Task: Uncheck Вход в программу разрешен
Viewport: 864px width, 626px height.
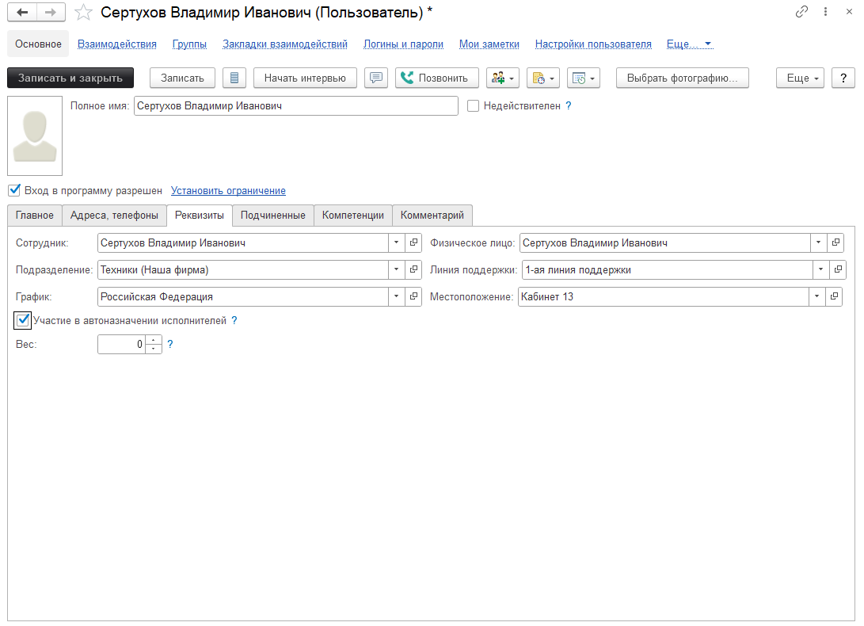Action: [x=14, y=190]
